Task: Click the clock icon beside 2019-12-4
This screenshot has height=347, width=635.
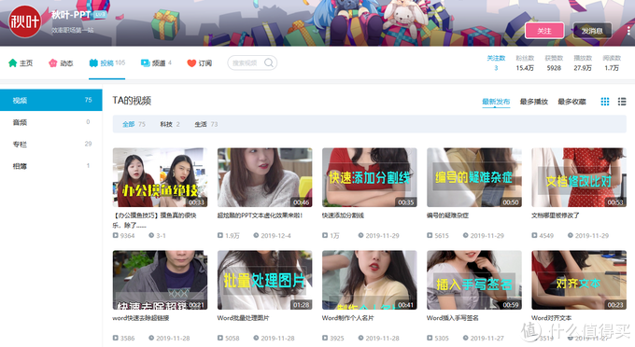Action: 256,235
